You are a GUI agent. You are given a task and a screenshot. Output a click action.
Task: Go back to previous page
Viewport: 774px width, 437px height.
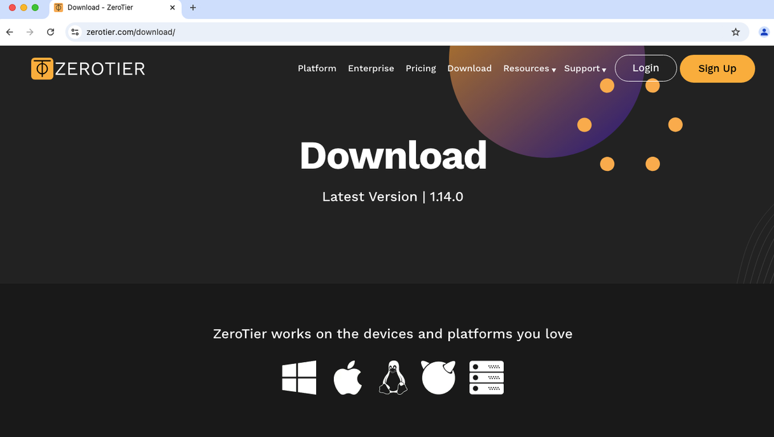(x=10, y=32)
